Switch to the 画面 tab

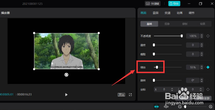(x=143, y=13)
